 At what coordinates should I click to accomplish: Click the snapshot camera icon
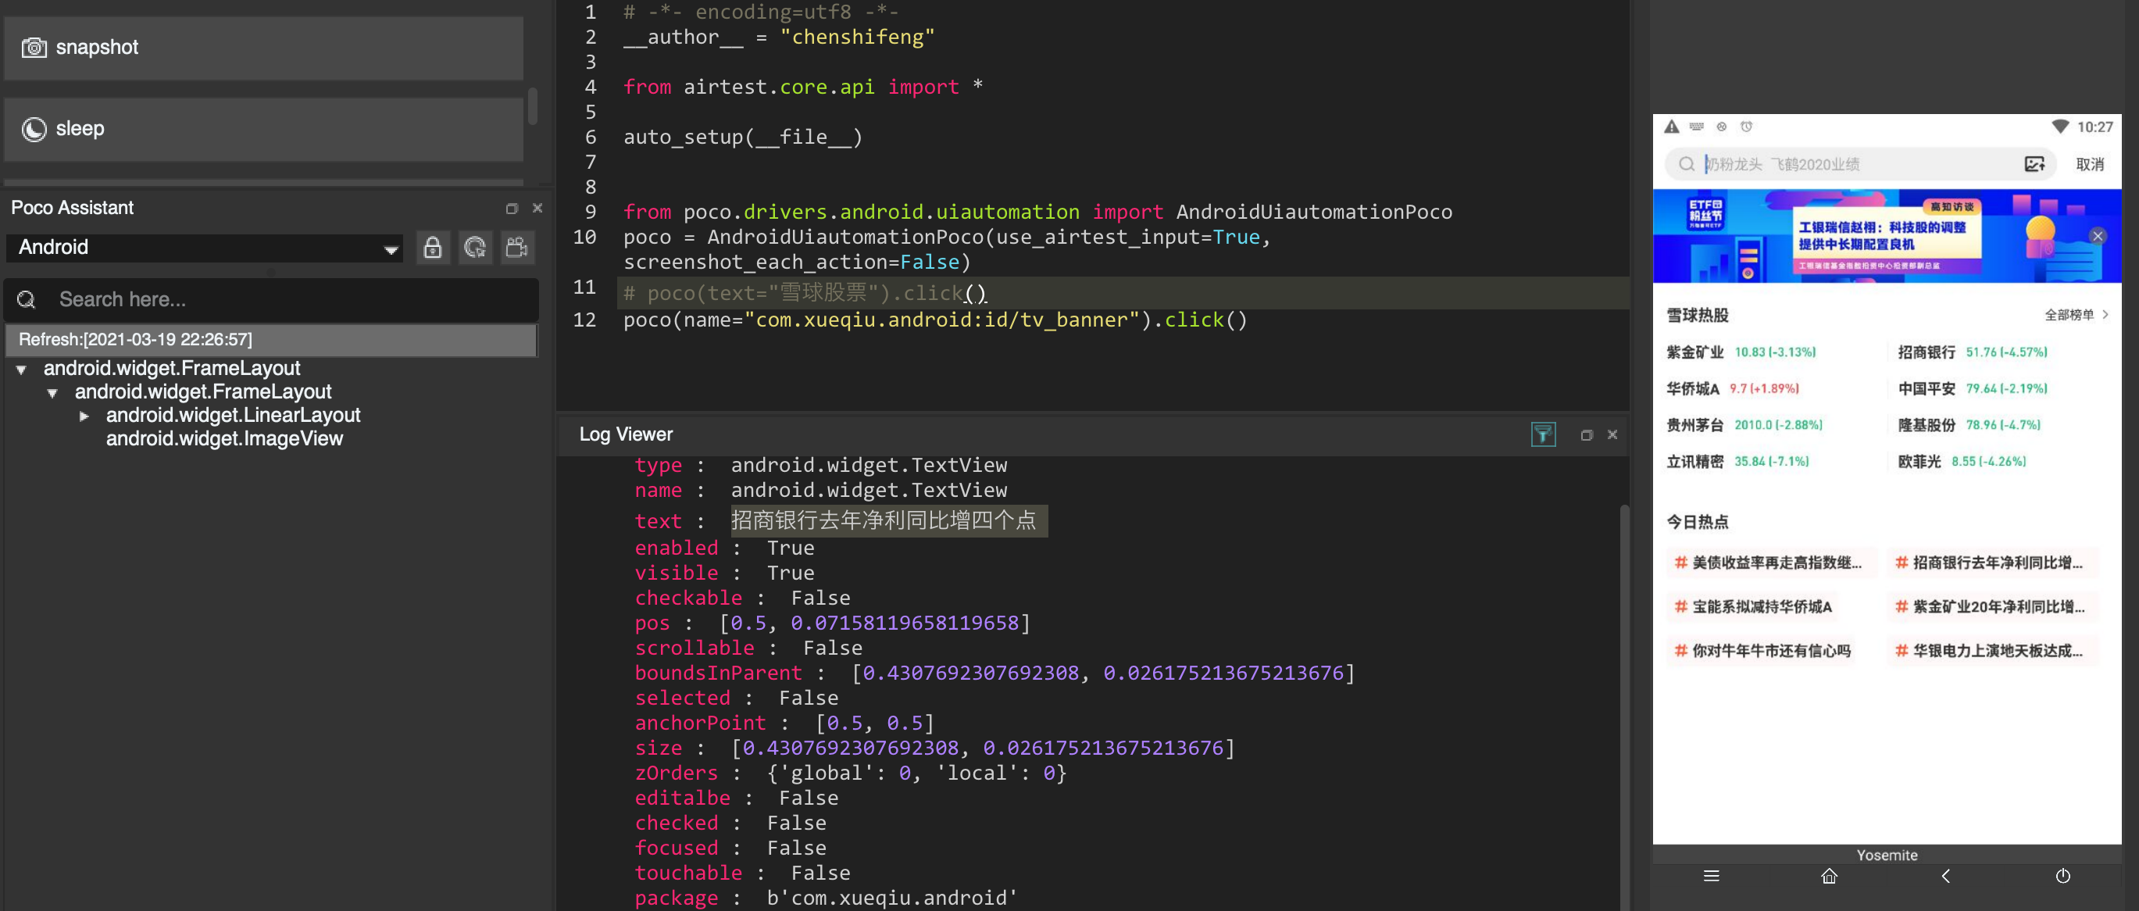click(34, 48)
